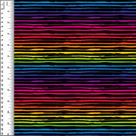This screenshot has width=136, height=136.
Task: Click the centimeter number 13 on the ruler
Action: [2, 58]
